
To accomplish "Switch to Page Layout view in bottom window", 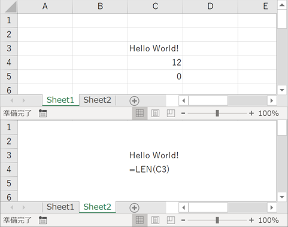I will [155, 220].
